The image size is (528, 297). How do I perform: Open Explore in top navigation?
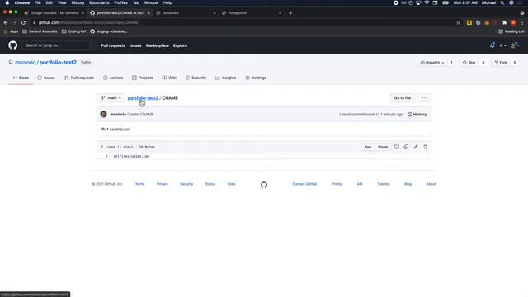click(x=180, y=45)
